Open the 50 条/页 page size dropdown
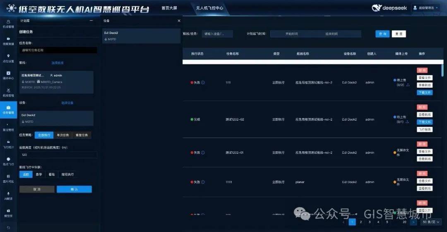Image resolution: width=447 pixels, height=232 pixels. 431,222
